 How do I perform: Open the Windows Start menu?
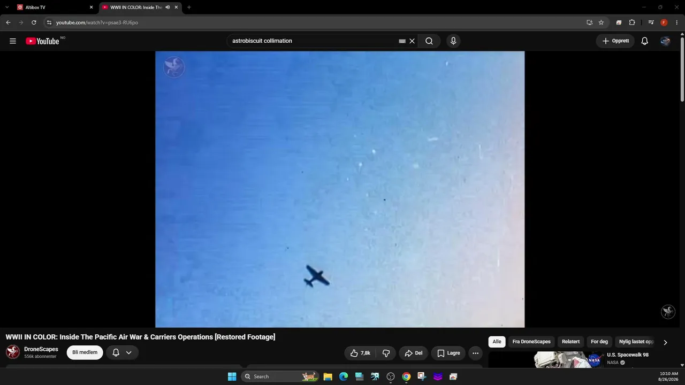tap(232, 376)
